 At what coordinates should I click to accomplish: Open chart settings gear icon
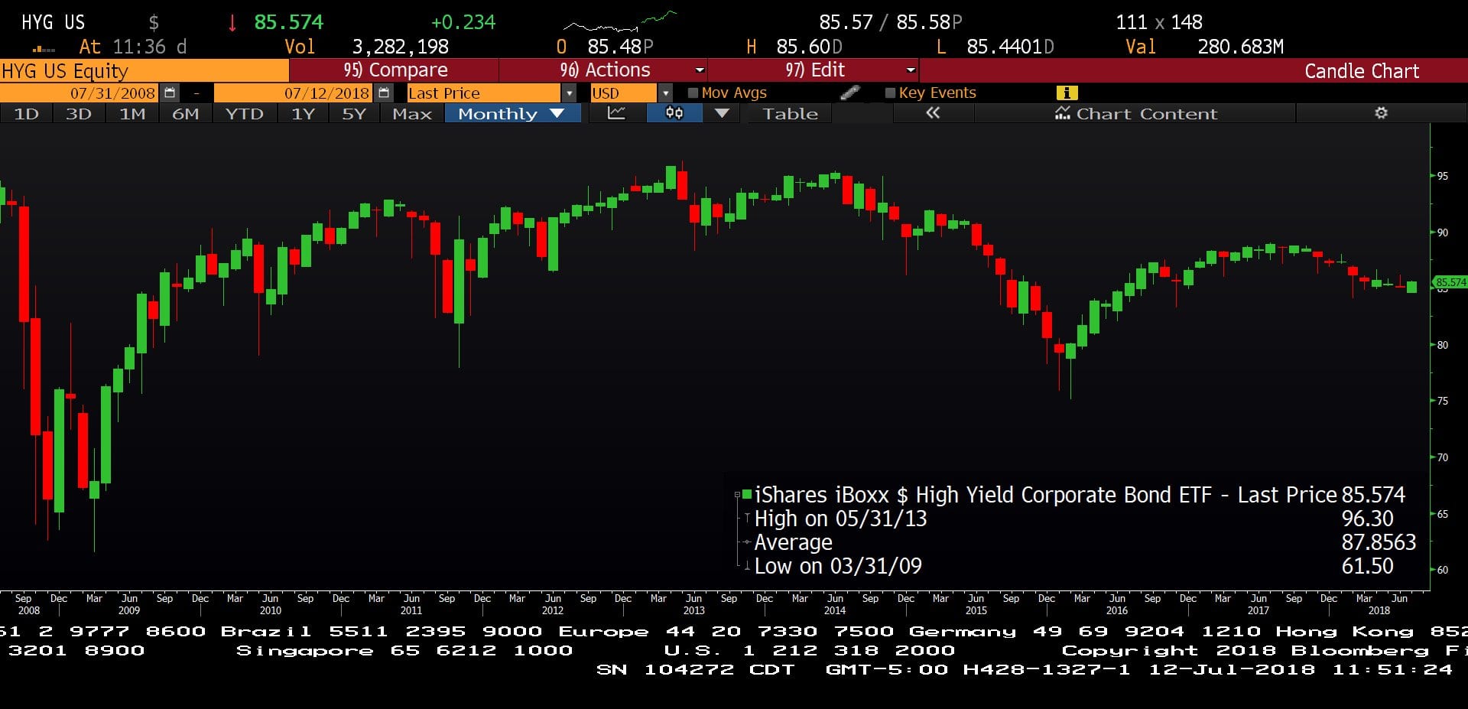tap(1381, 113)
